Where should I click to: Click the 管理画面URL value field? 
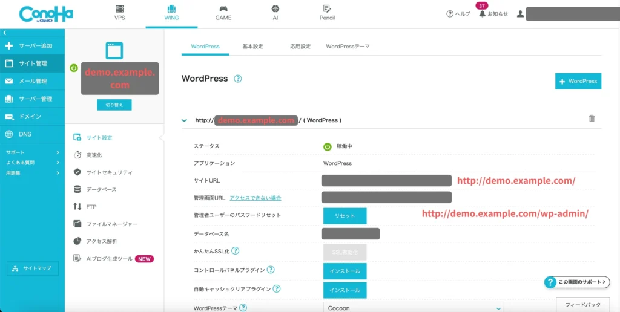tap(387, 198)
